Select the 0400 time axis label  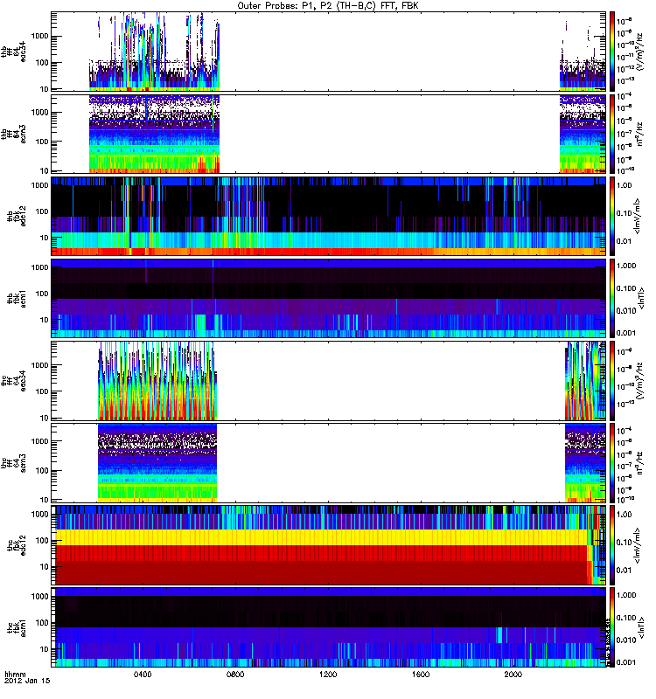click(x=143, y=674)
